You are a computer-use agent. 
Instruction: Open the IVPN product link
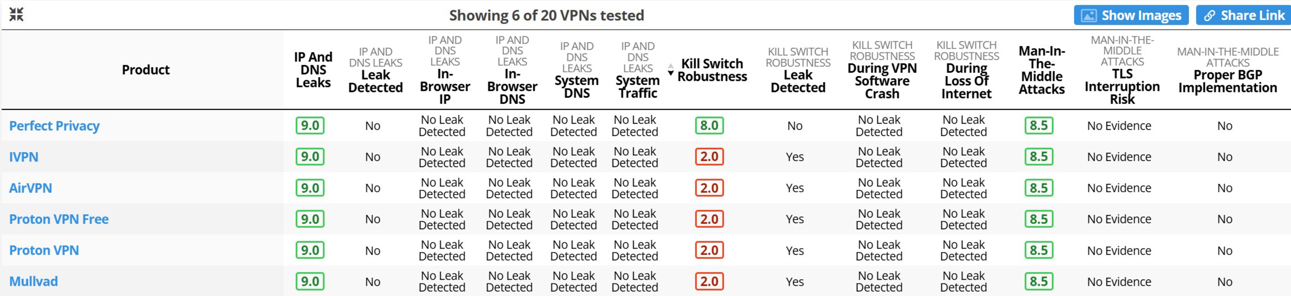pos(24,157)
